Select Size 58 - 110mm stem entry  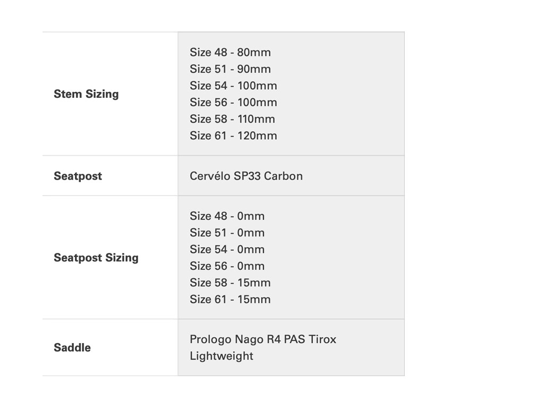click(232, 119)
